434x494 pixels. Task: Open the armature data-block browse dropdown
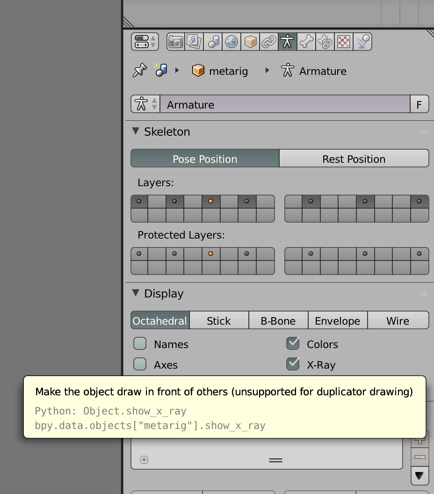click(x=145, y=104)
